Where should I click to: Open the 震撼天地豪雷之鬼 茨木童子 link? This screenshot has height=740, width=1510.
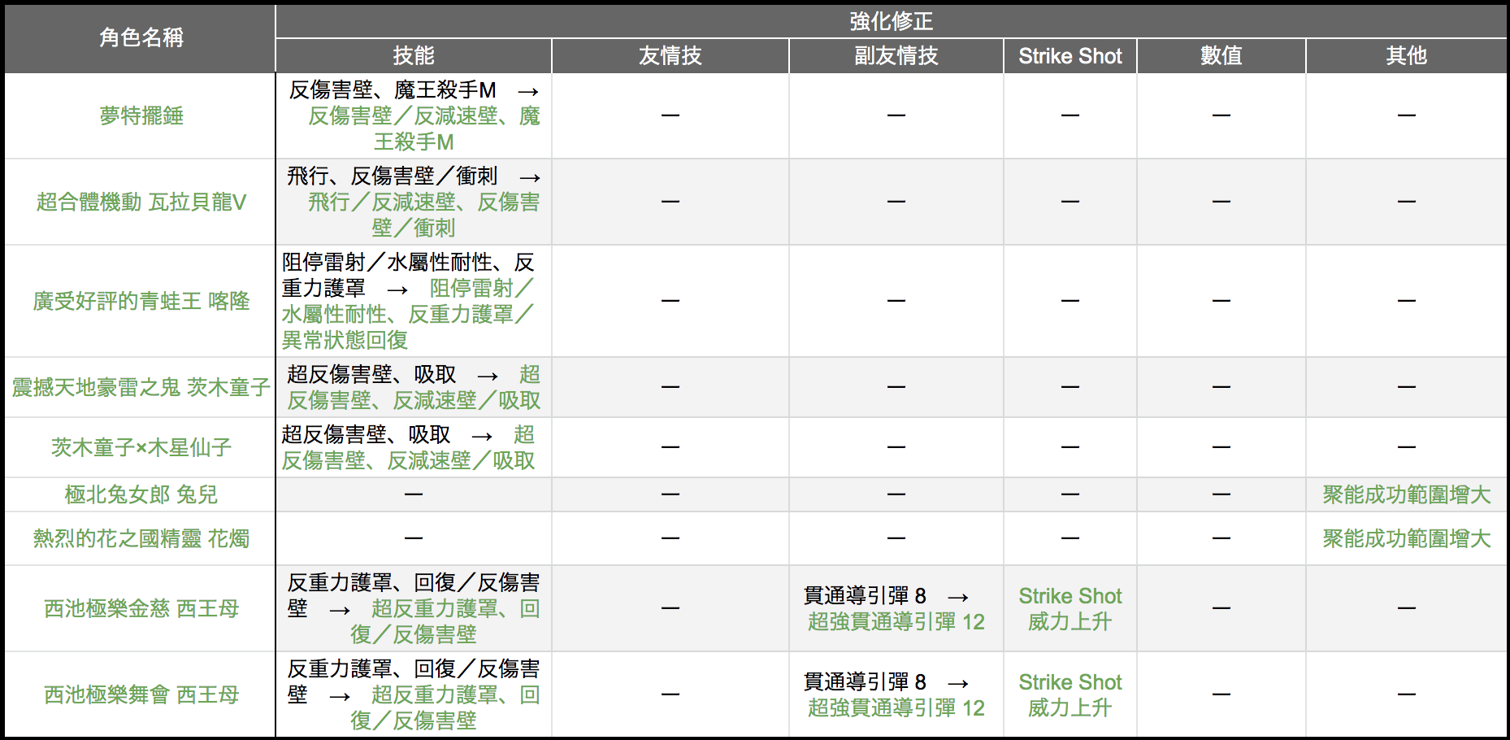coord(141,388)
